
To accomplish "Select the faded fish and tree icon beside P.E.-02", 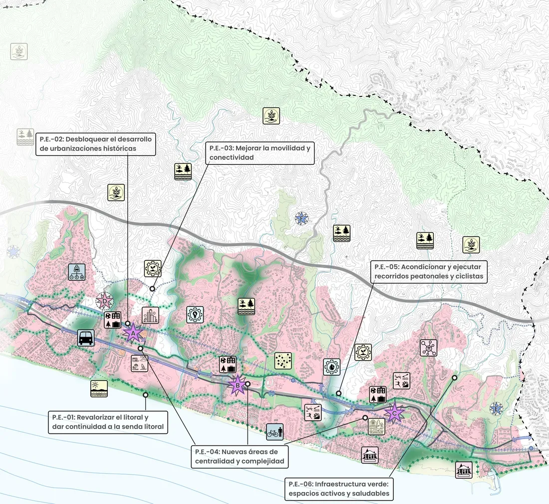I will [25, 137].
